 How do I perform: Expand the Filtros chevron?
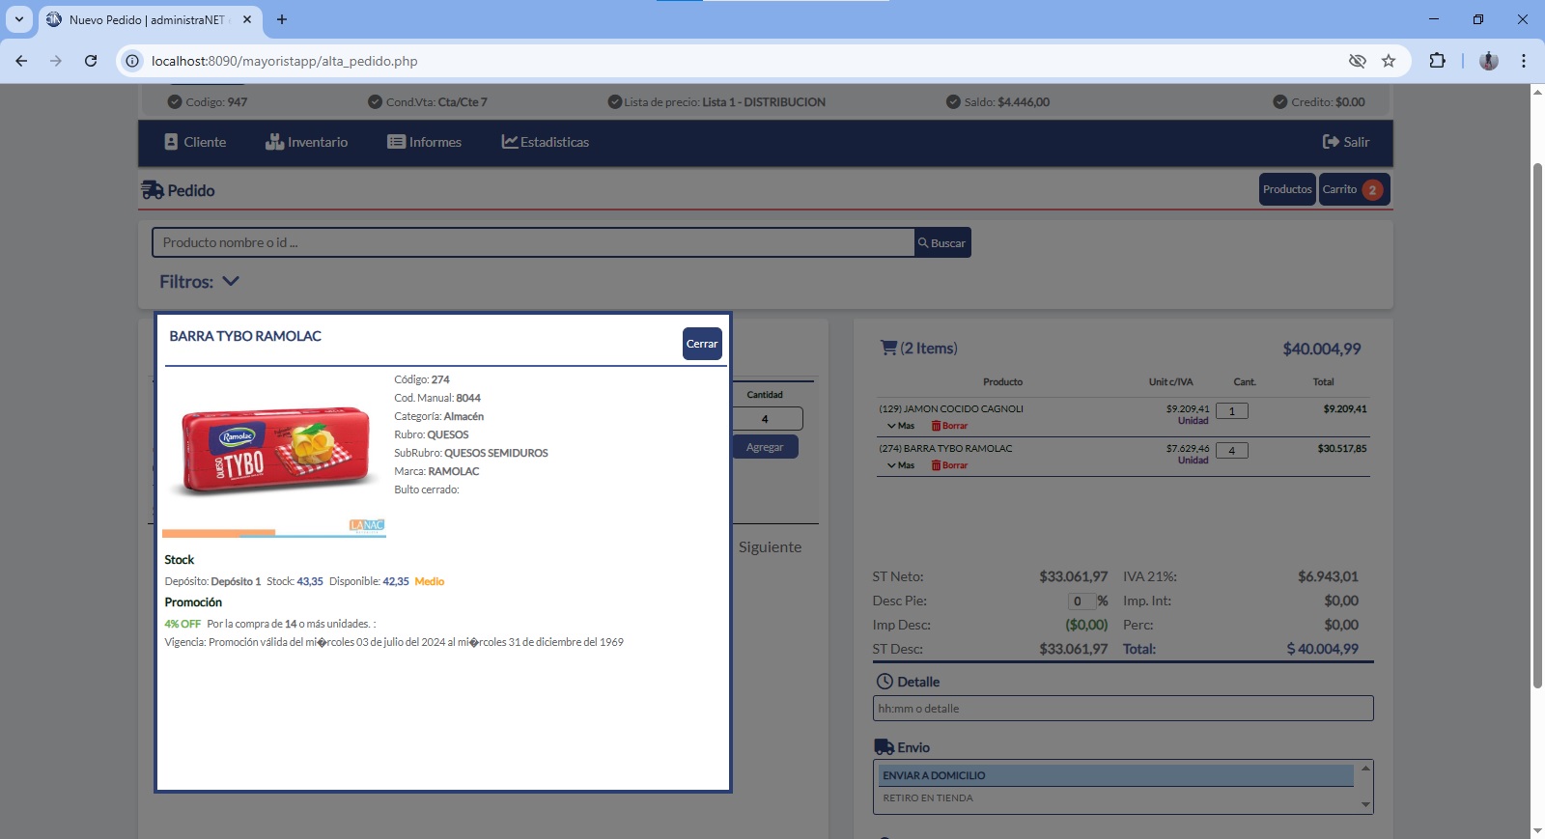231,281
